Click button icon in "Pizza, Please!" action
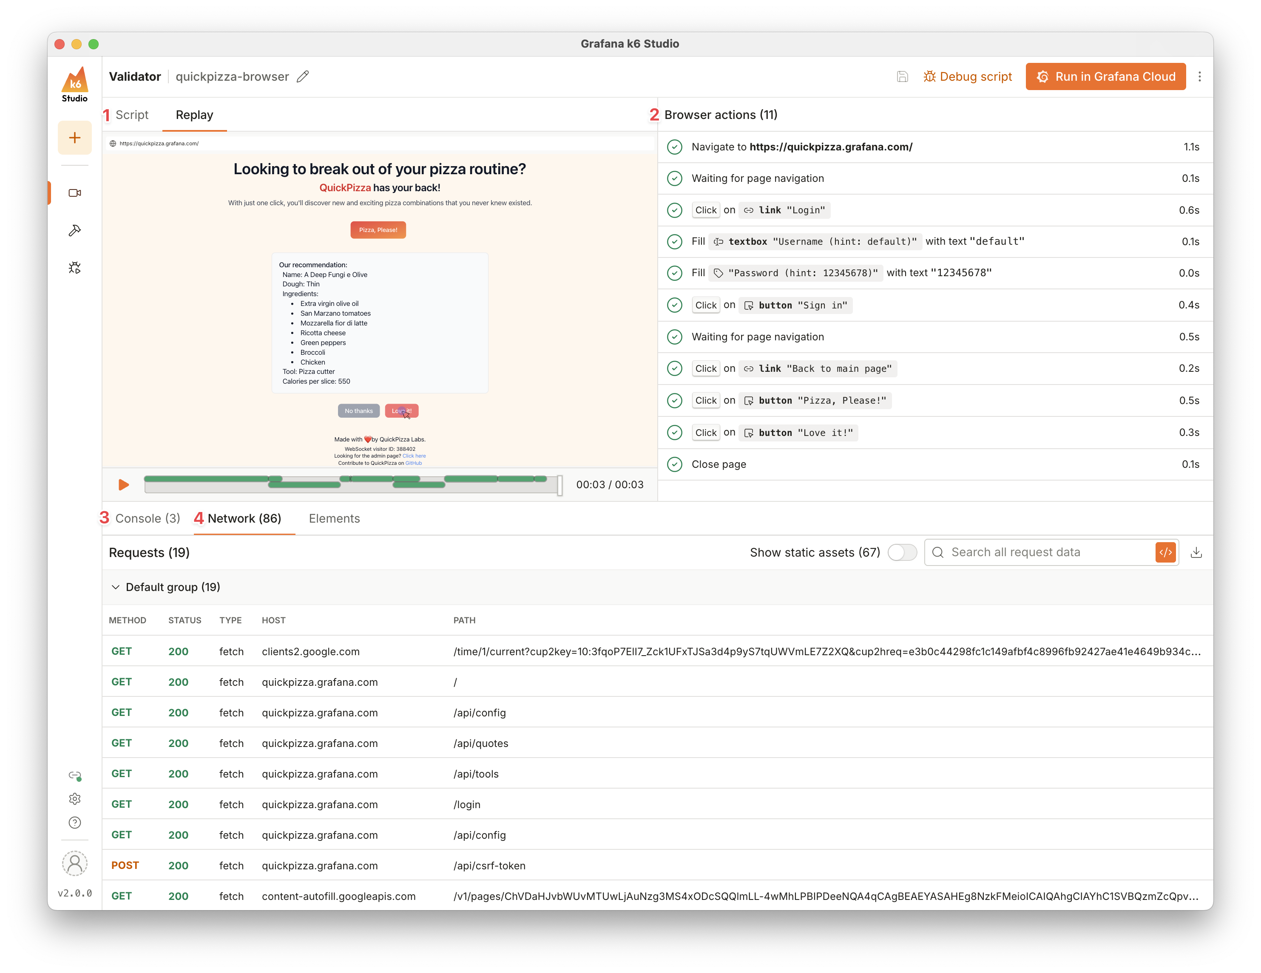The height and width of the screenshot is (973, 1261). tap(748, 401)
